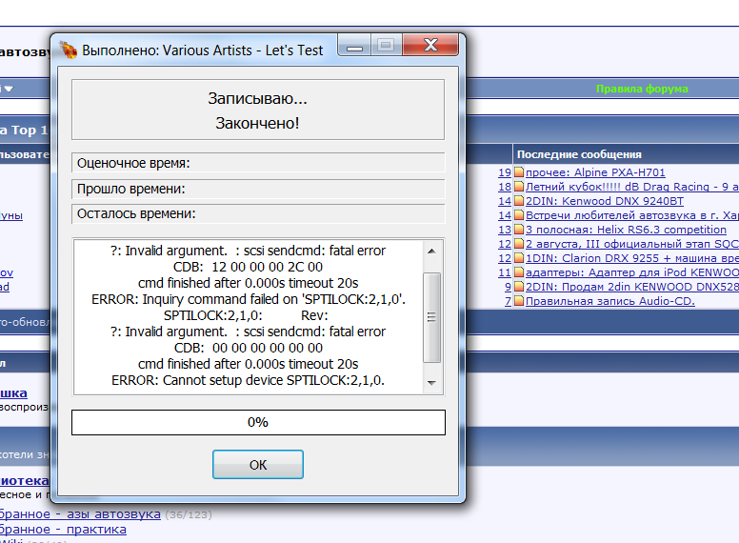Open the избранное - практика link

(x=63, y=530)
